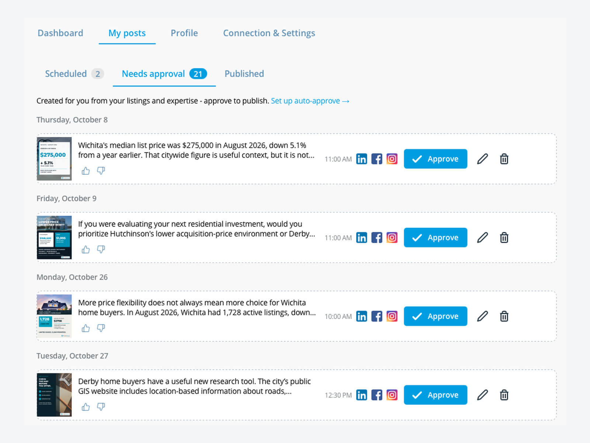Select the Needs approval tab
Viewport: 590px width, 443px height.
pyautogui.click(x=164, y=74)
